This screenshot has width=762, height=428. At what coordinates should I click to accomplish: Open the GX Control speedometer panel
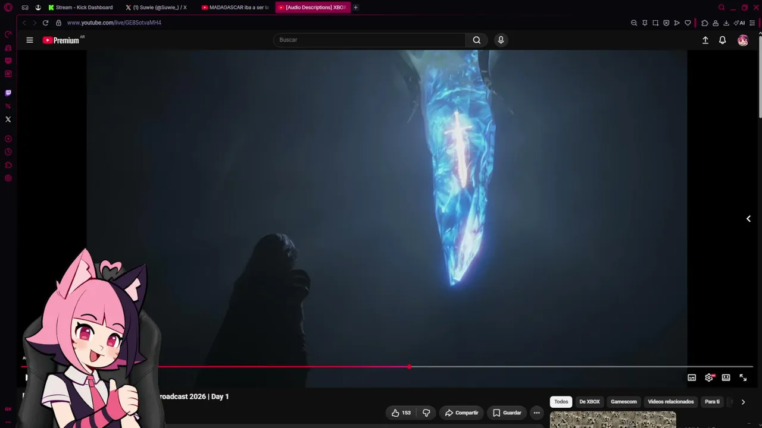[x=8, y=34]
